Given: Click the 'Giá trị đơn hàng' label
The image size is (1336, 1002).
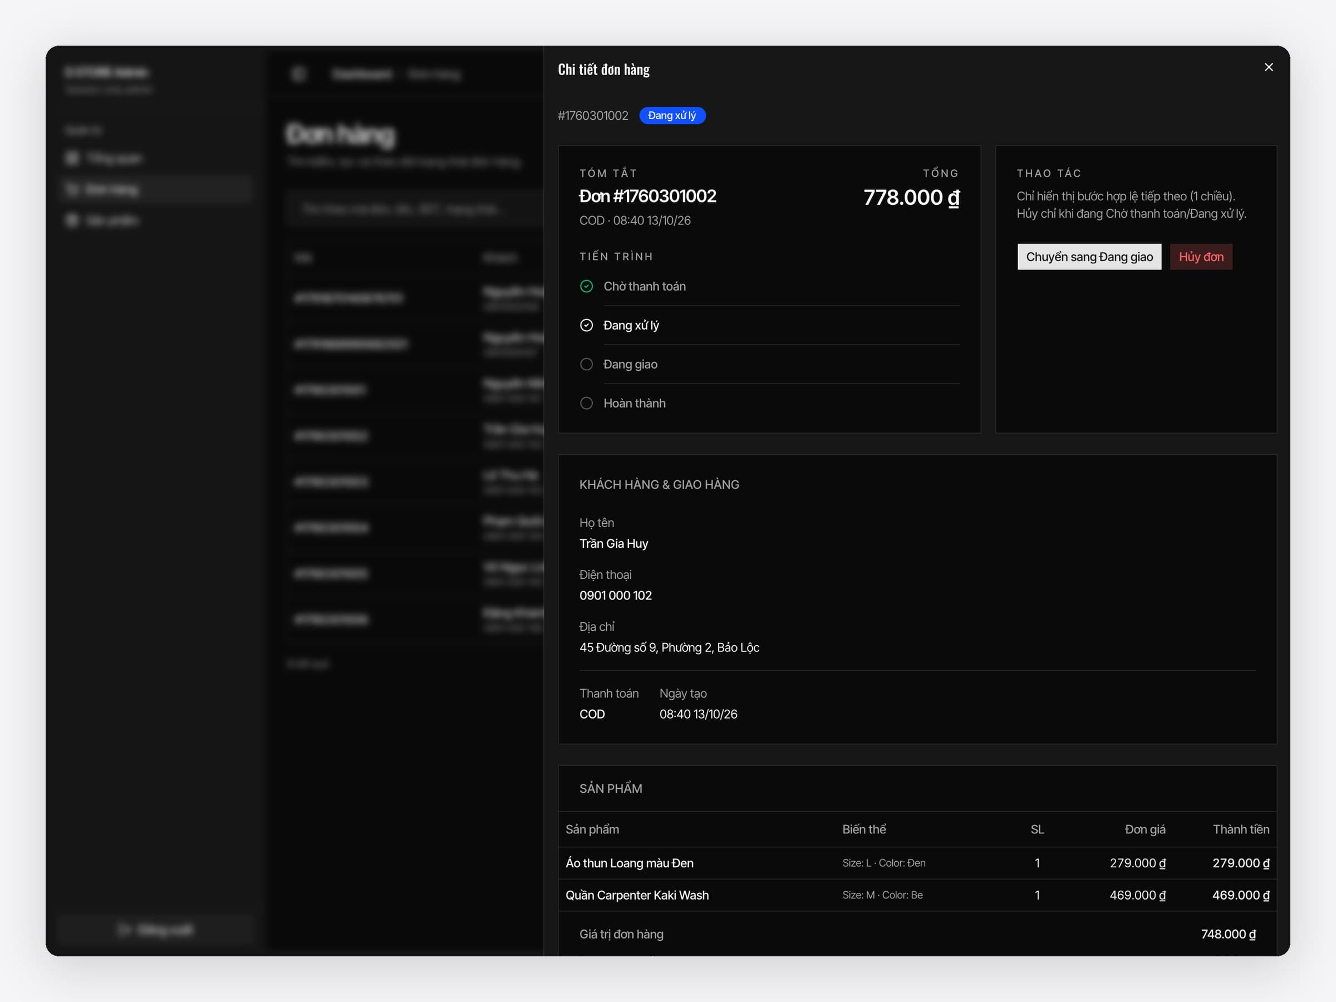Looking at the screenshot, I should pos(621,934).
